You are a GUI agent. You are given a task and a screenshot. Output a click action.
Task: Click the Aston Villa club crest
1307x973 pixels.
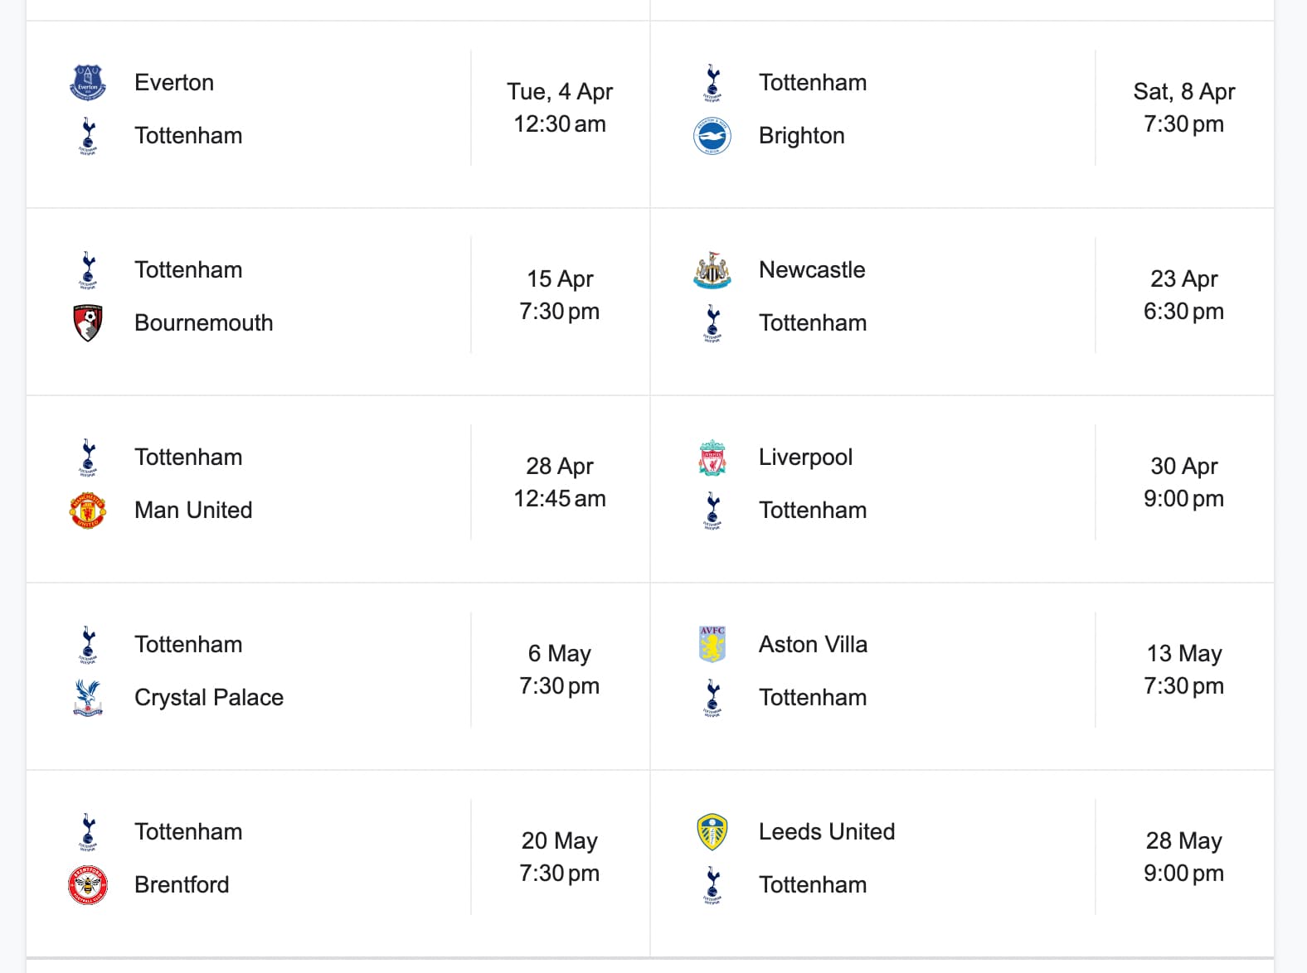point(712,645)
